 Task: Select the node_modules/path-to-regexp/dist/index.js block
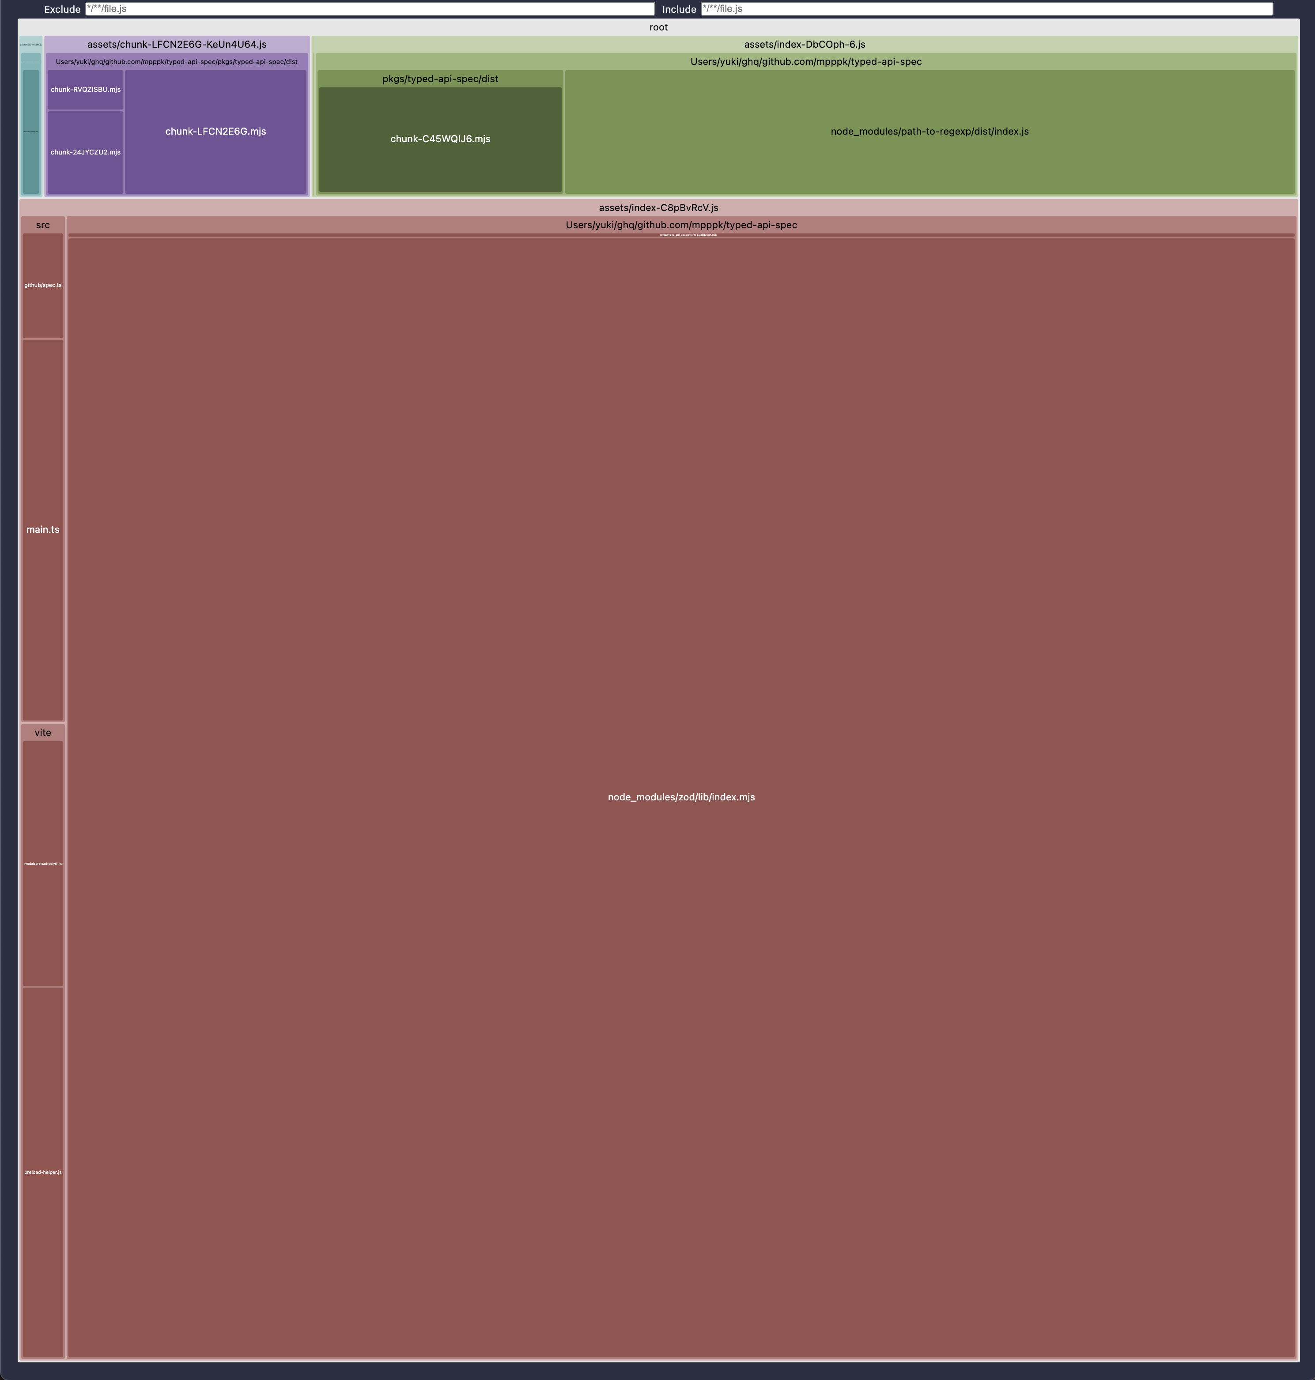(930, 131)
